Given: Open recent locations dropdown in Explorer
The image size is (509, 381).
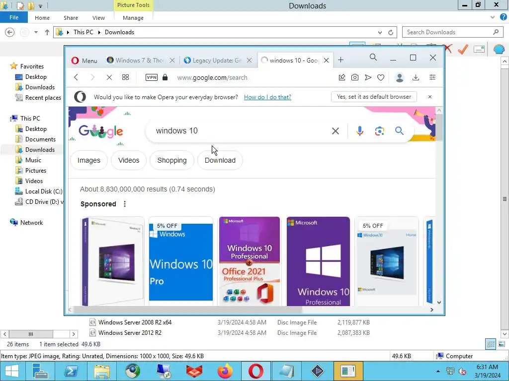Looking at the screenshot, I should [x=36, y=32].
